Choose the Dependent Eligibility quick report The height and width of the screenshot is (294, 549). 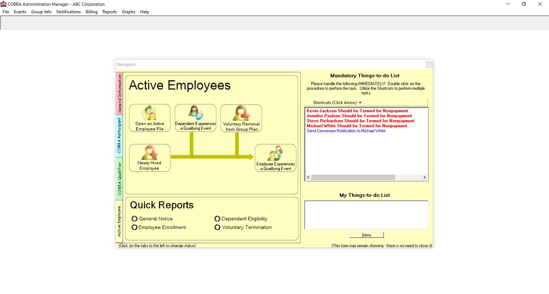tap(217, 219)
